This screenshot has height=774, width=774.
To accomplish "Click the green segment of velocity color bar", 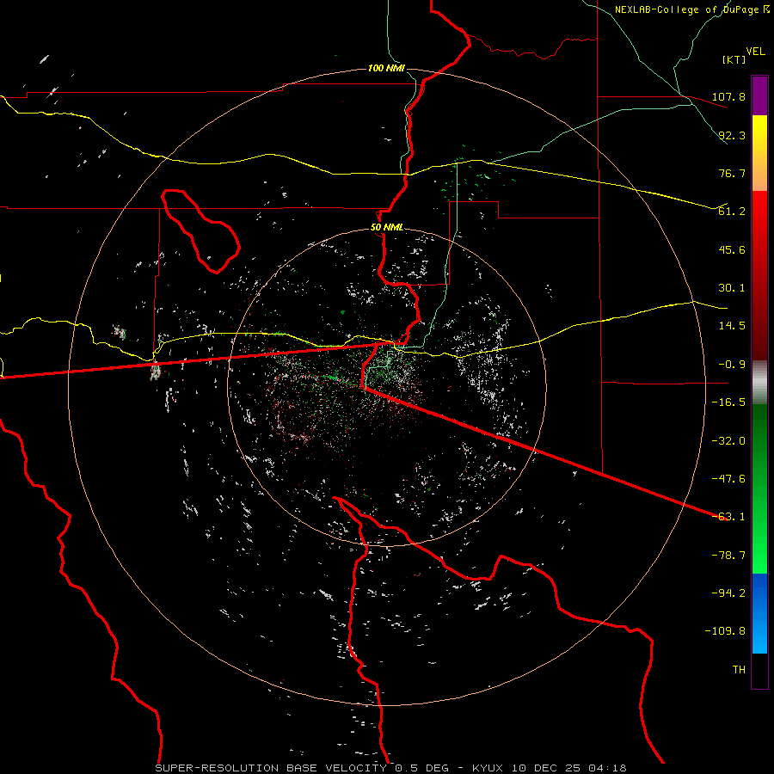I will point(759,488).
